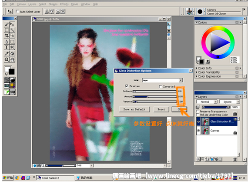Select the Selection Adjuster tool
Viewport: 251px width, 184px height.
point(12,36)
